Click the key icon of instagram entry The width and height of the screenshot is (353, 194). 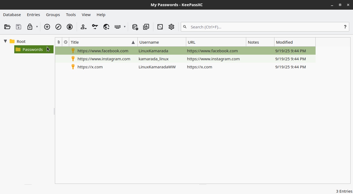point(73,59)
